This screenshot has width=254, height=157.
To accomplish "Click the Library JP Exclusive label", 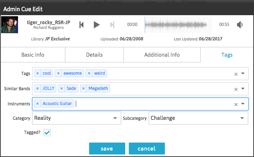I will click(x=51, y=39).
